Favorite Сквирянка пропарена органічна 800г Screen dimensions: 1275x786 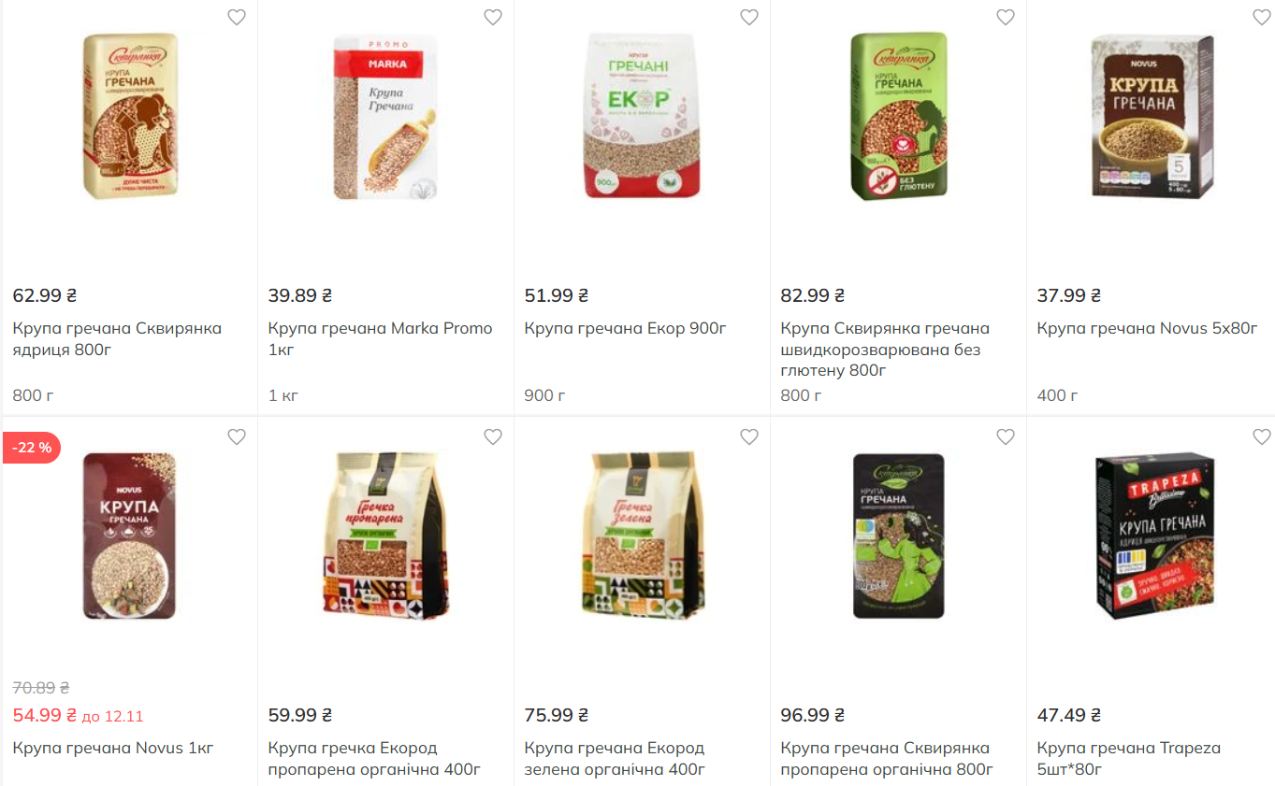point(1006,436)
